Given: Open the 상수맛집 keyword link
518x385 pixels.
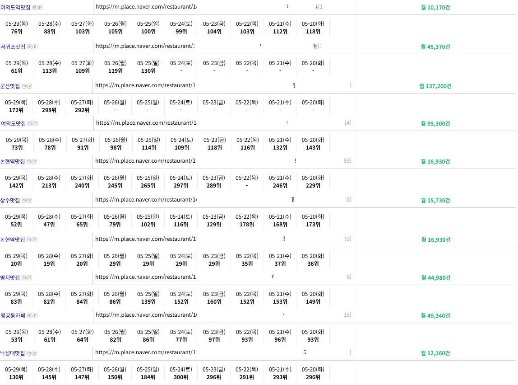Looking at the screenshot, I should pyautogui.click(x=10, y=200).
